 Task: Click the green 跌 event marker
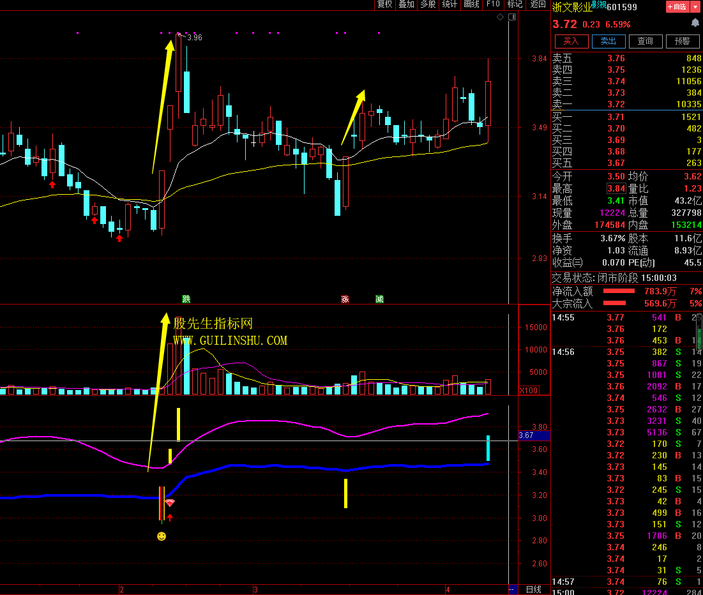tap(186, 299)
